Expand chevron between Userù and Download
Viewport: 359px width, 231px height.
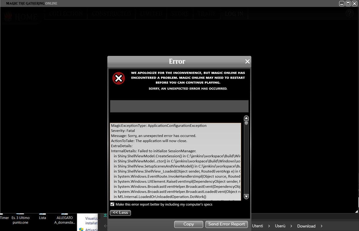291,226
